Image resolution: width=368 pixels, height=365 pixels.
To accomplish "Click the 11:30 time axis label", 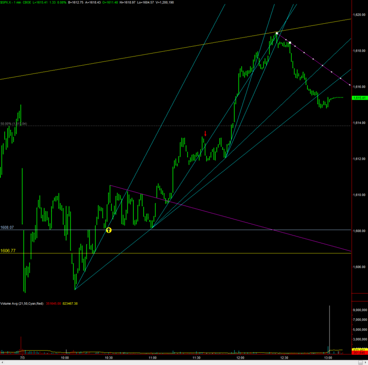I will pos(196,358).
